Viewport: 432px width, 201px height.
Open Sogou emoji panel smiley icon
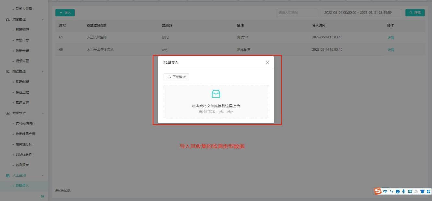tap(397, 191)
